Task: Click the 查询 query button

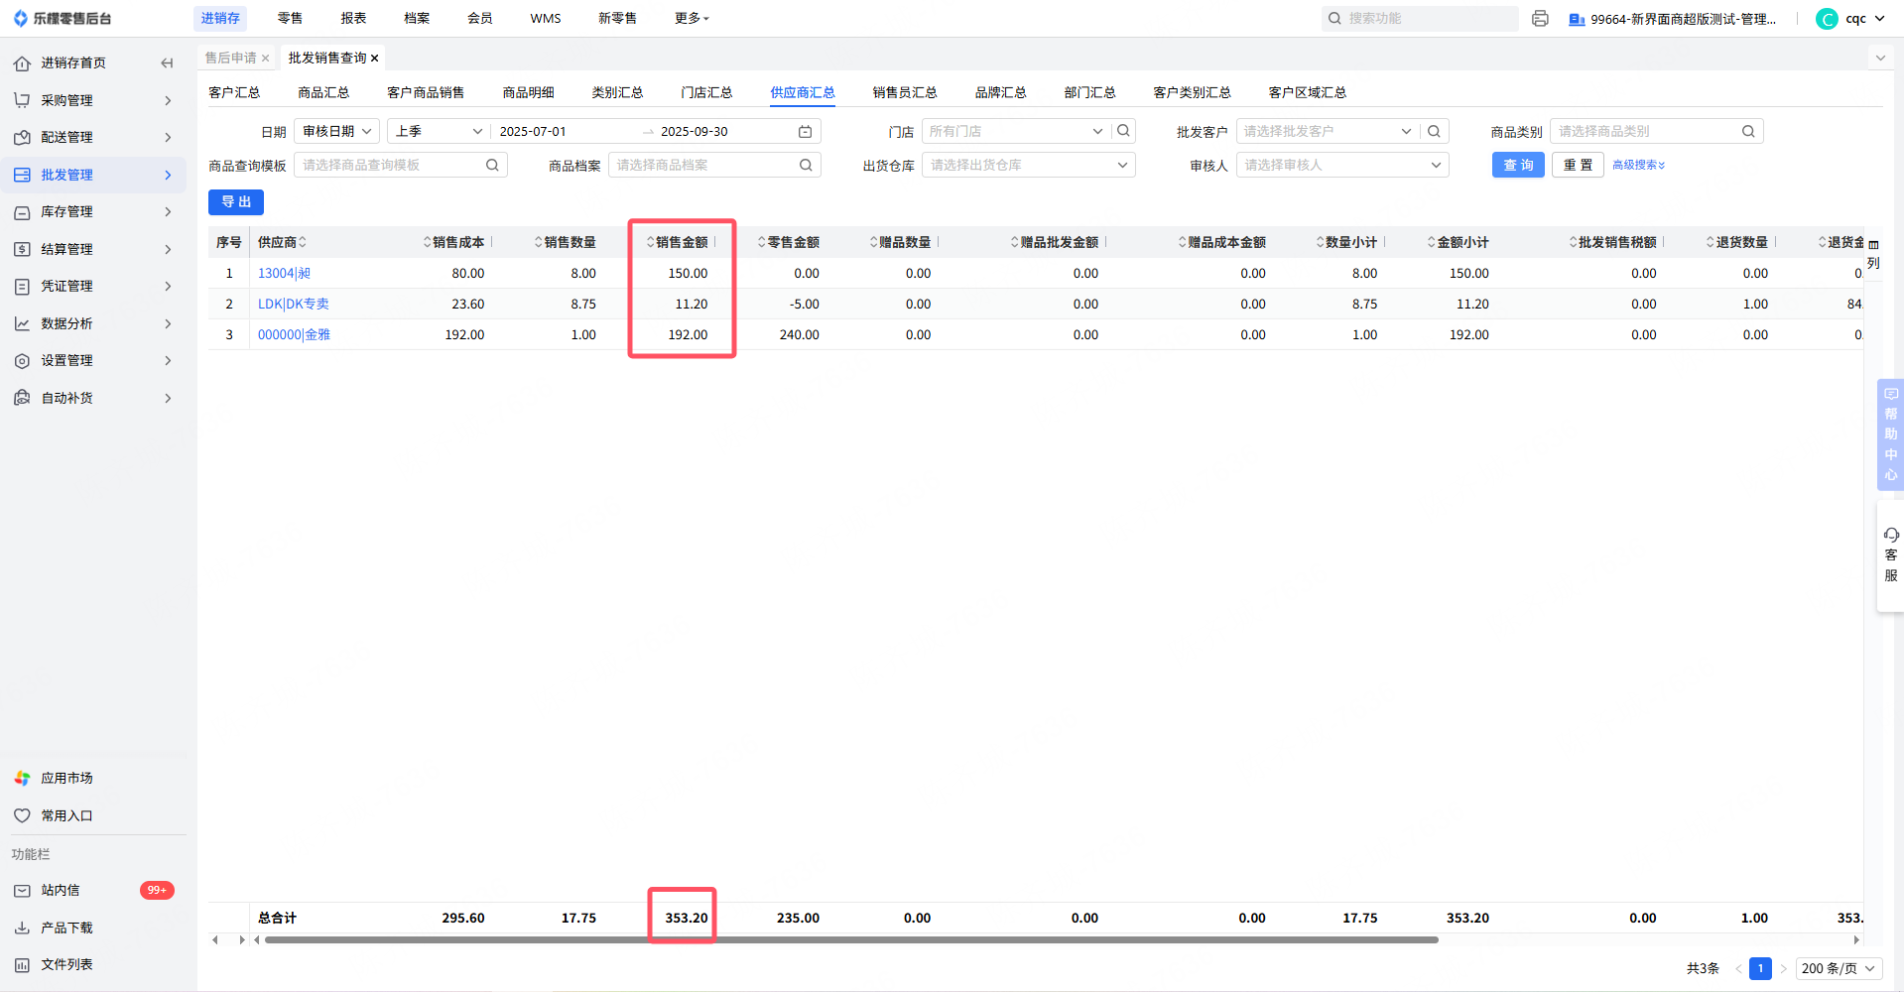Action: [x=1518, y=165]
